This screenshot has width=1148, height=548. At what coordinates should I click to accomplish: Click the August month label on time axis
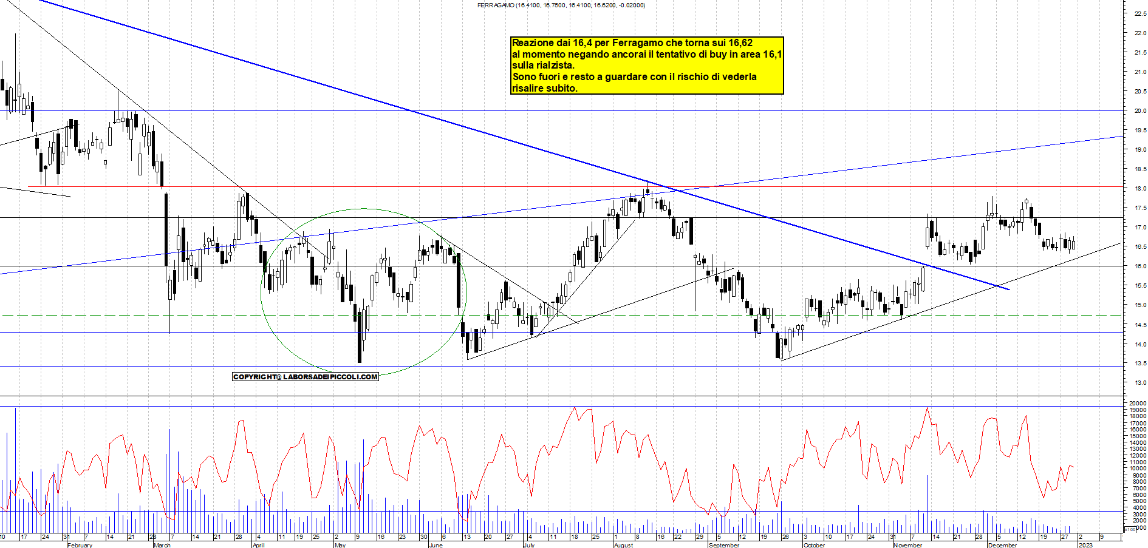623,545
